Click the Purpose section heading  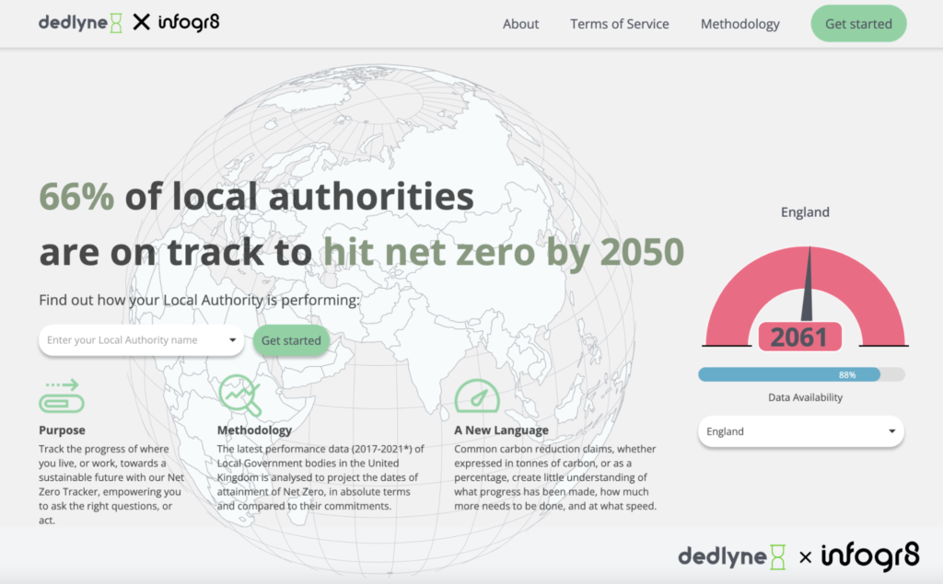62,429
